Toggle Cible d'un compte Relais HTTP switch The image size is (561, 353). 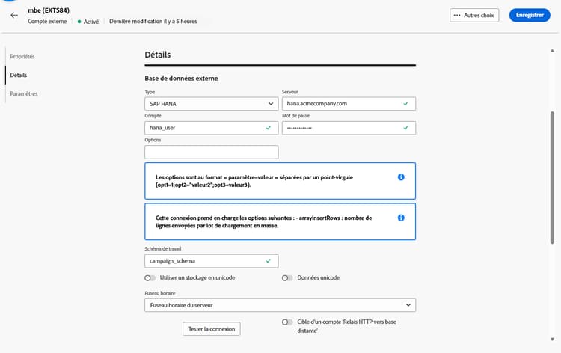pos(287,322)
